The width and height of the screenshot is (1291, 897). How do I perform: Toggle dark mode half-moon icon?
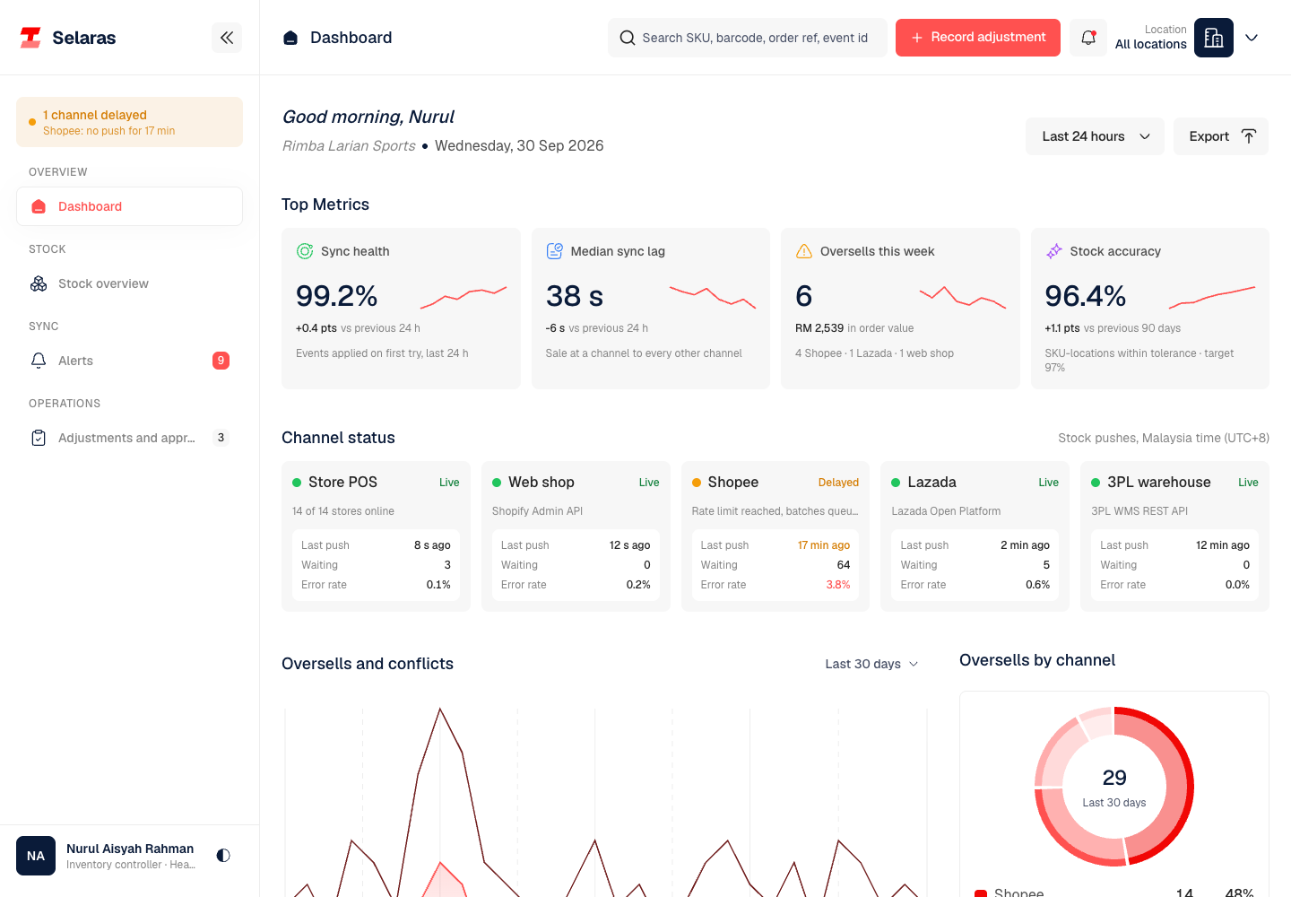point(223,856)
